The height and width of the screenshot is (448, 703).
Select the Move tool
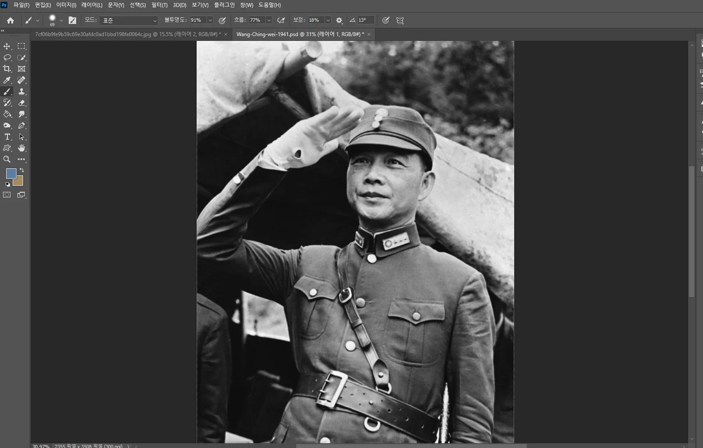point(7,46)
